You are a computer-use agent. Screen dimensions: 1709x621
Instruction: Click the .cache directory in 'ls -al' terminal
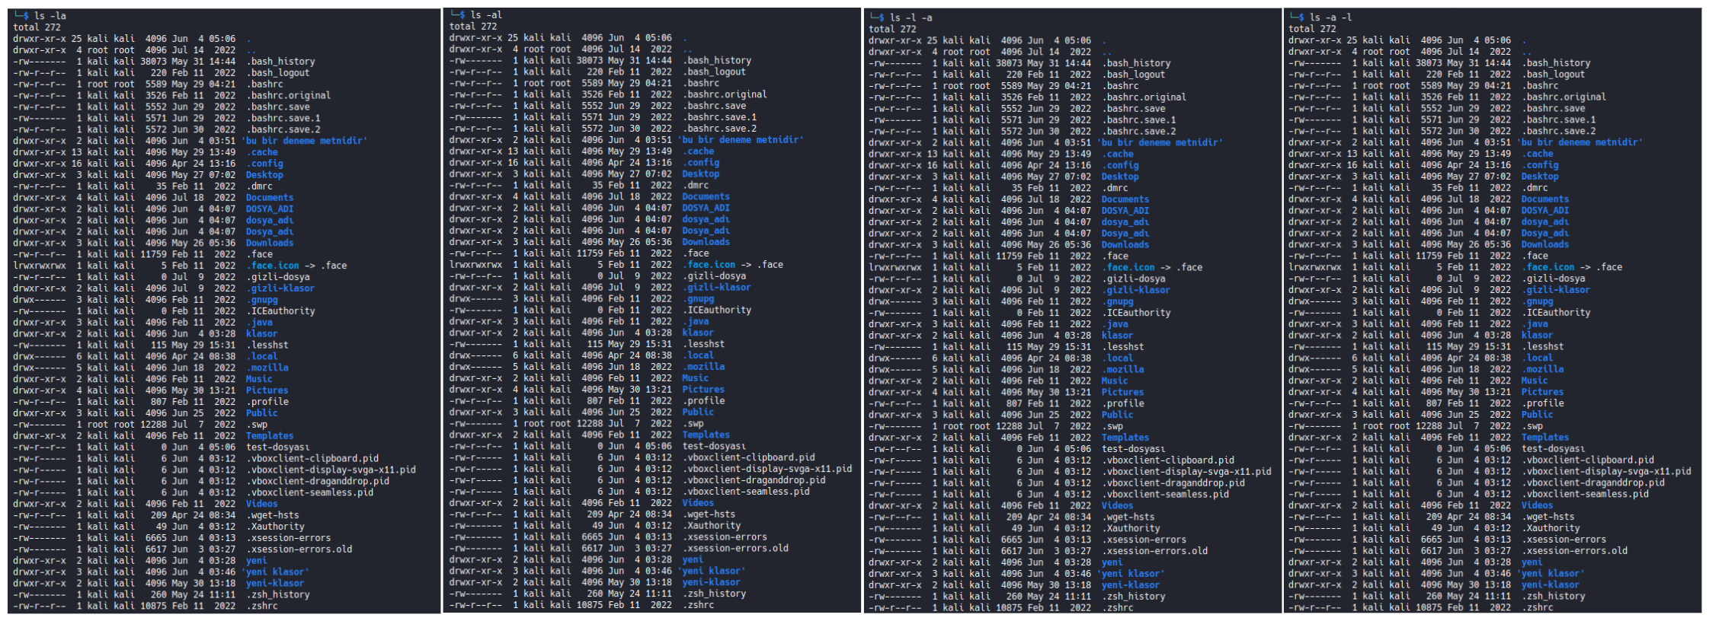(698, 151)
